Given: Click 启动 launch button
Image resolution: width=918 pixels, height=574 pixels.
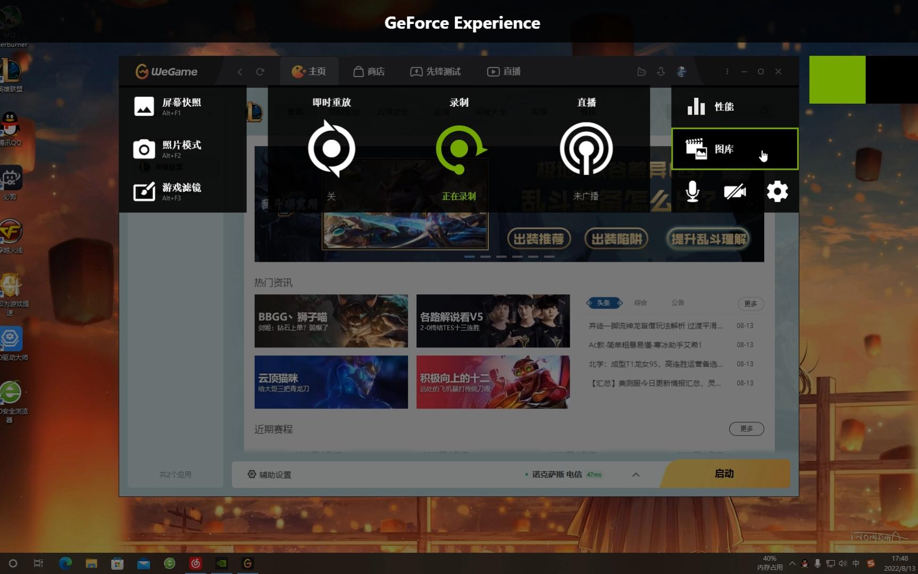Looking at the screenshot, I should (724, 473).
